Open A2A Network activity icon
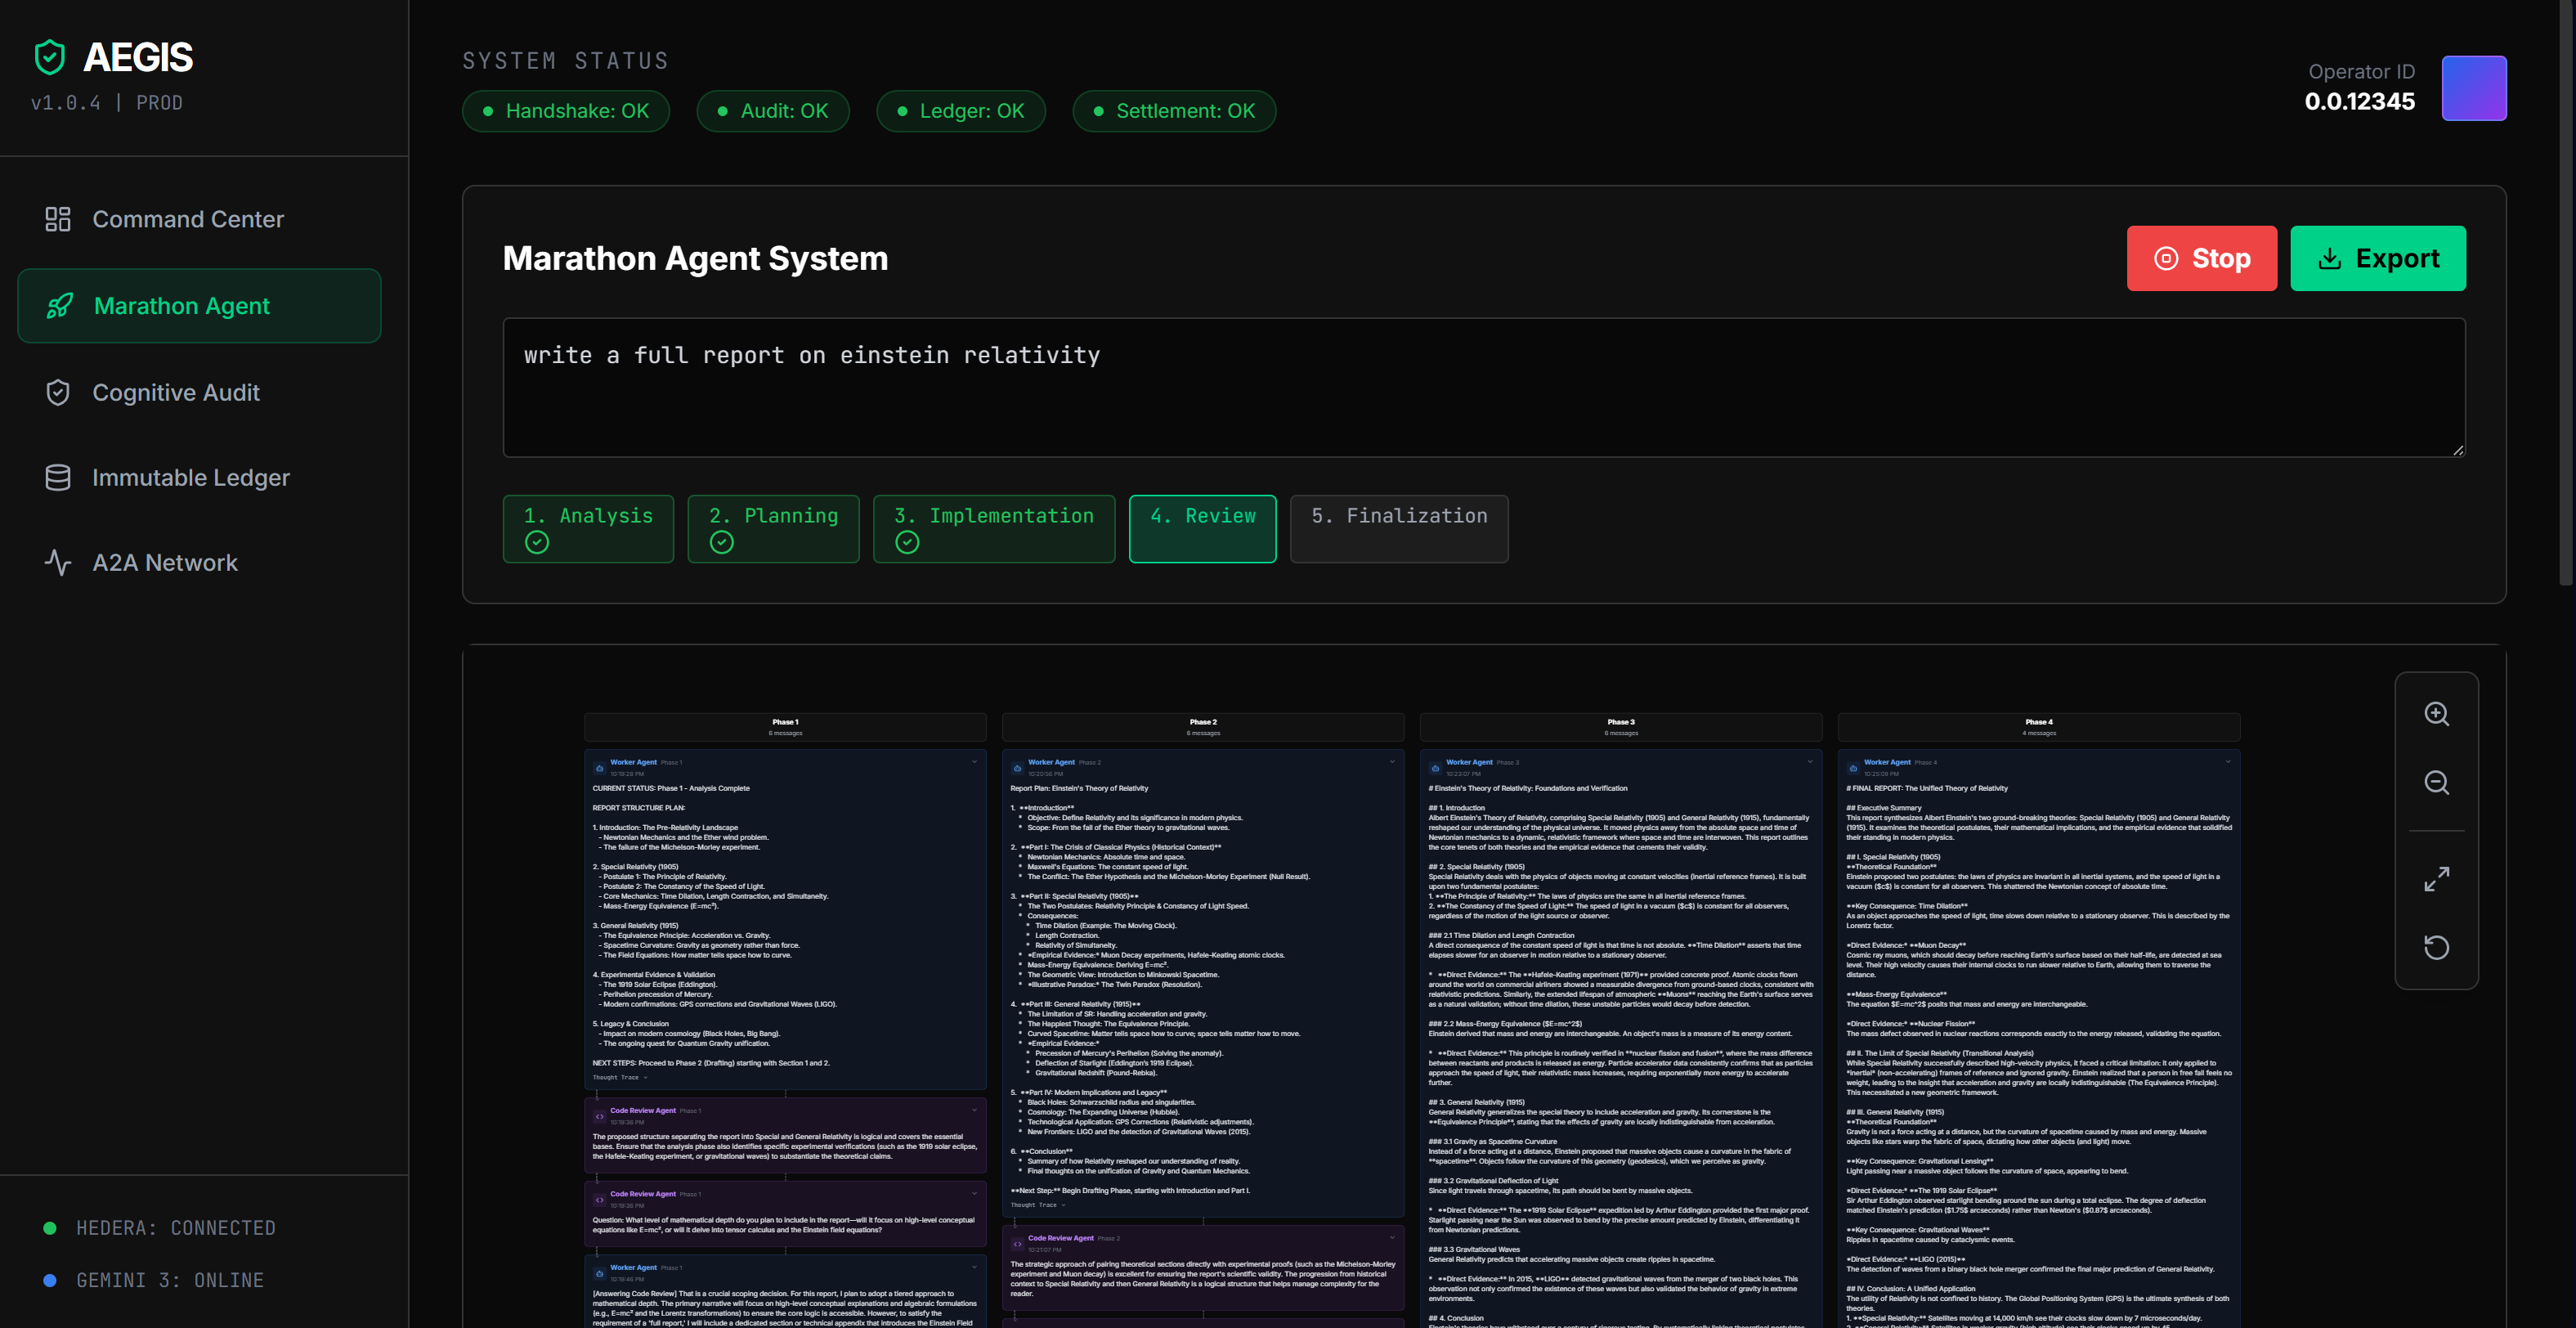Viewport: 2576px width, 1328px height. (58, 562)
